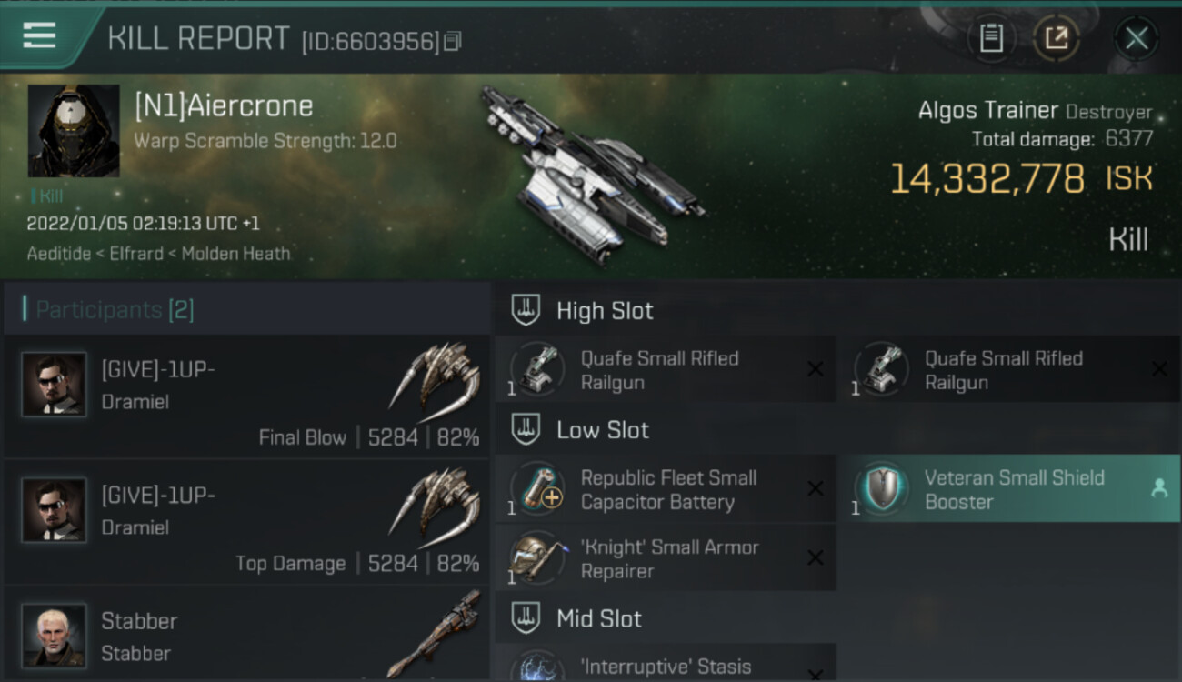The image size is (1182, 682).
Task: Select Aiercrone's pilot portrait
Action: click(x=74, y=131)
